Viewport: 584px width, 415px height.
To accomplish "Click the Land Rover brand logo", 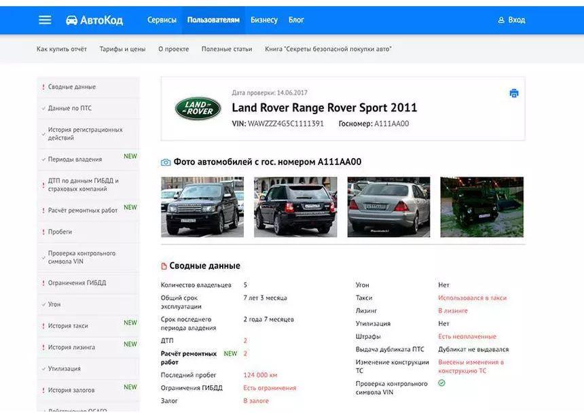I will click(x=198, y=108).
